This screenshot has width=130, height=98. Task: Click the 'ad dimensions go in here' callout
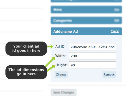(26, 72)
